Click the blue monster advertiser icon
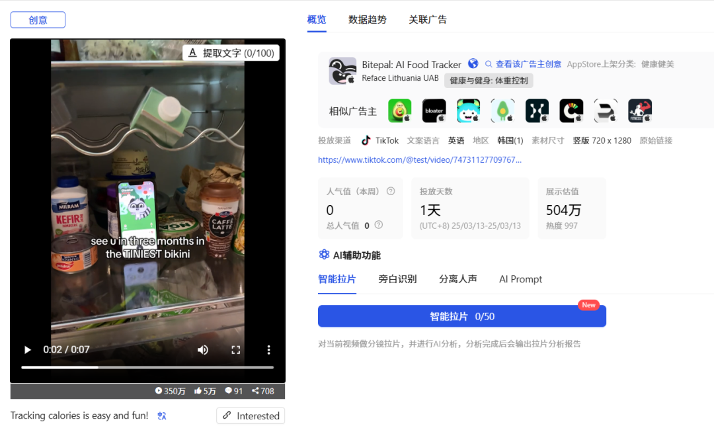This screenshot has width=714, height=426. pyautogui.click(x=468, y=110)
